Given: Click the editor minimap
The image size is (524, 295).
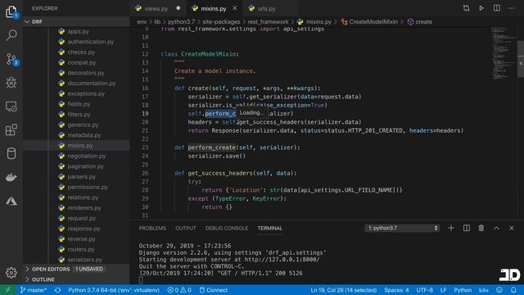Looking at the screenshot, I should click(504, 53).
